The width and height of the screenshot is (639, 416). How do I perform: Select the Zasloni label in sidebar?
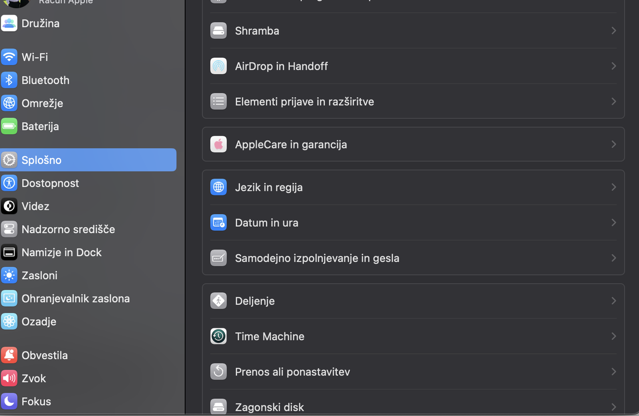pos(40,276)
